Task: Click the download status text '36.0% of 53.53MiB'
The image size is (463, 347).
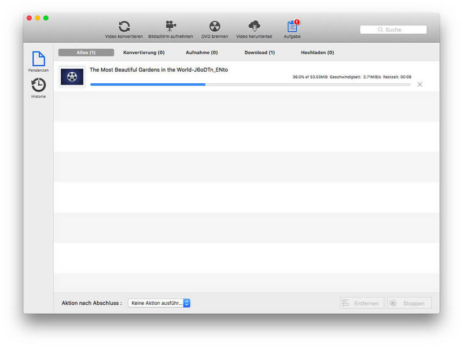Action: tap(310, 77)
